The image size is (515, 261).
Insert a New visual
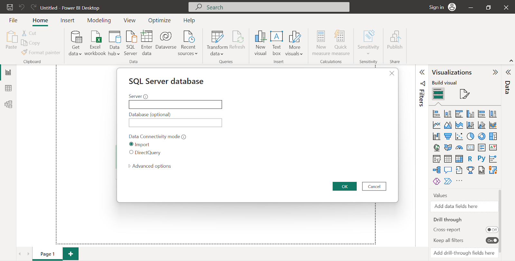click(x=260, y=43)
